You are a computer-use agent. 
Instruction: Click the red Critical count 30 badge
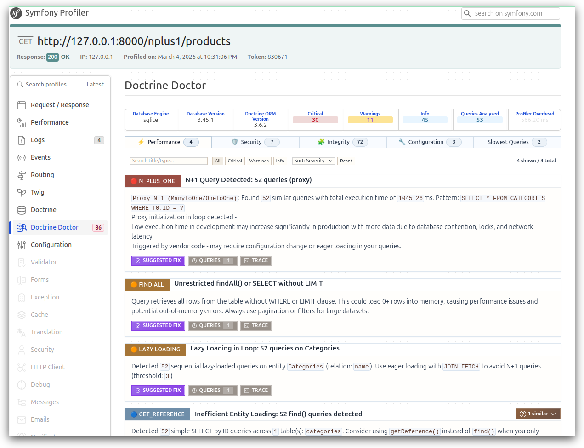(x=315, y=120)
